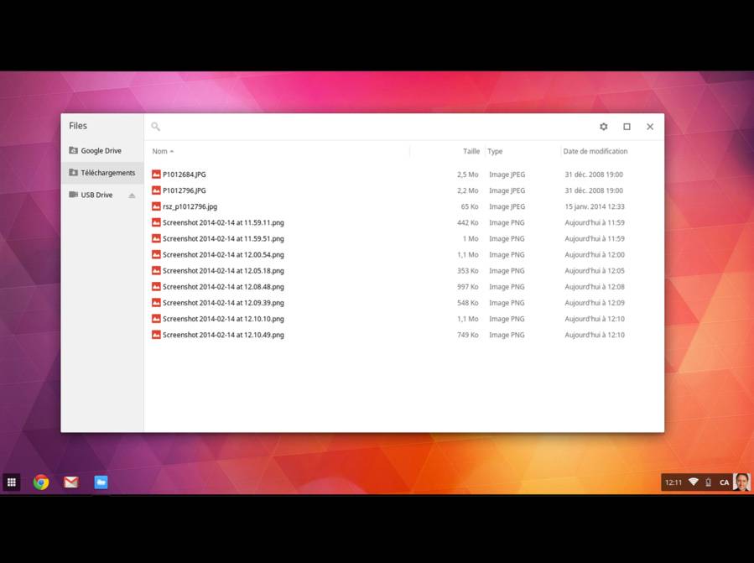Open USB Drive in sidebar
Image resolution: width=754 pixels, height=563 pixels.
[96, 195]
